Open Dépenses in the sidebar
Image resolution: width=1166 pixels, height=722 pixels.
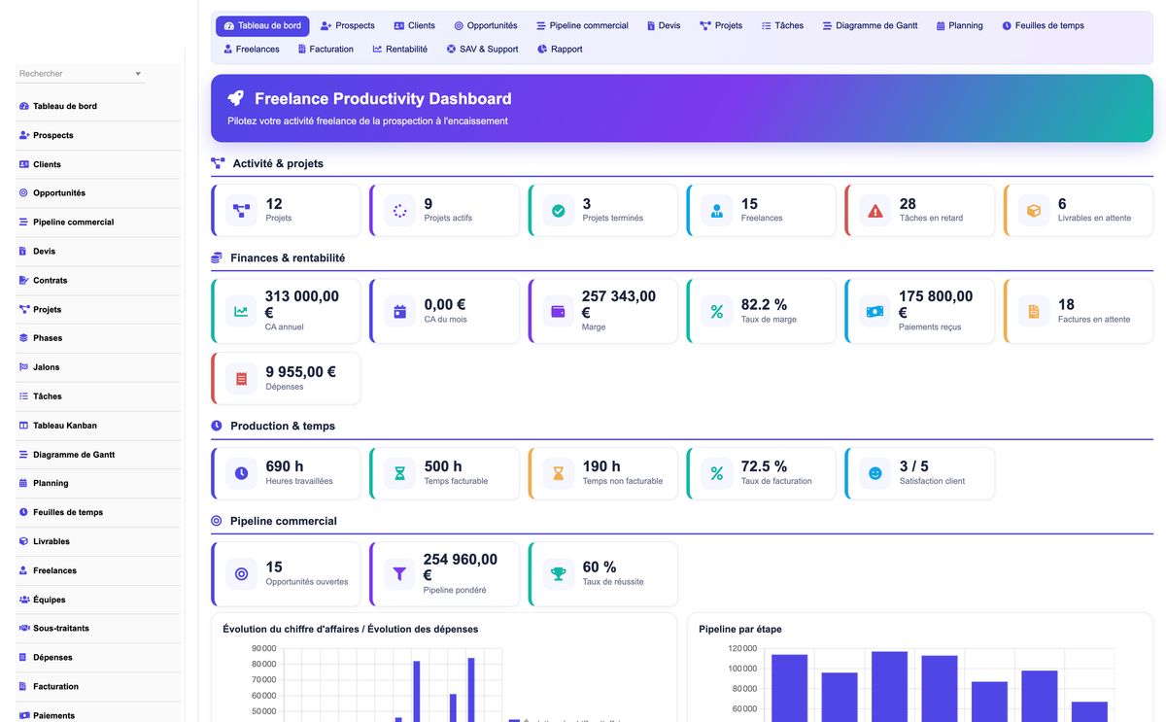point(98,657)
